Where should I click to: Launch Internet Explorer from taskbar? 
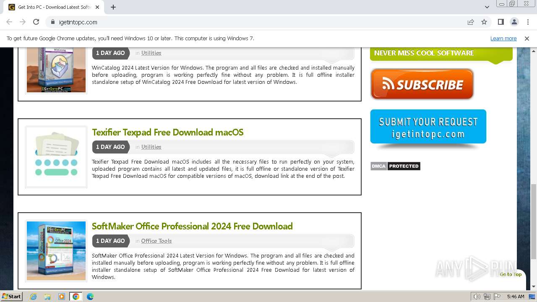click(x=33, y=297)
